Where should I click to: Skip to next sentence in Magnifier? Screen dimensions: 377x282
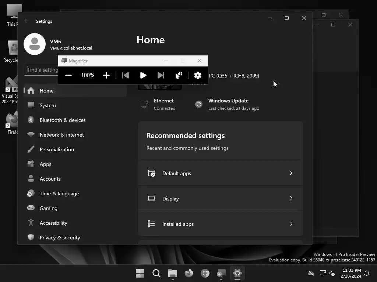pos(161,75)
